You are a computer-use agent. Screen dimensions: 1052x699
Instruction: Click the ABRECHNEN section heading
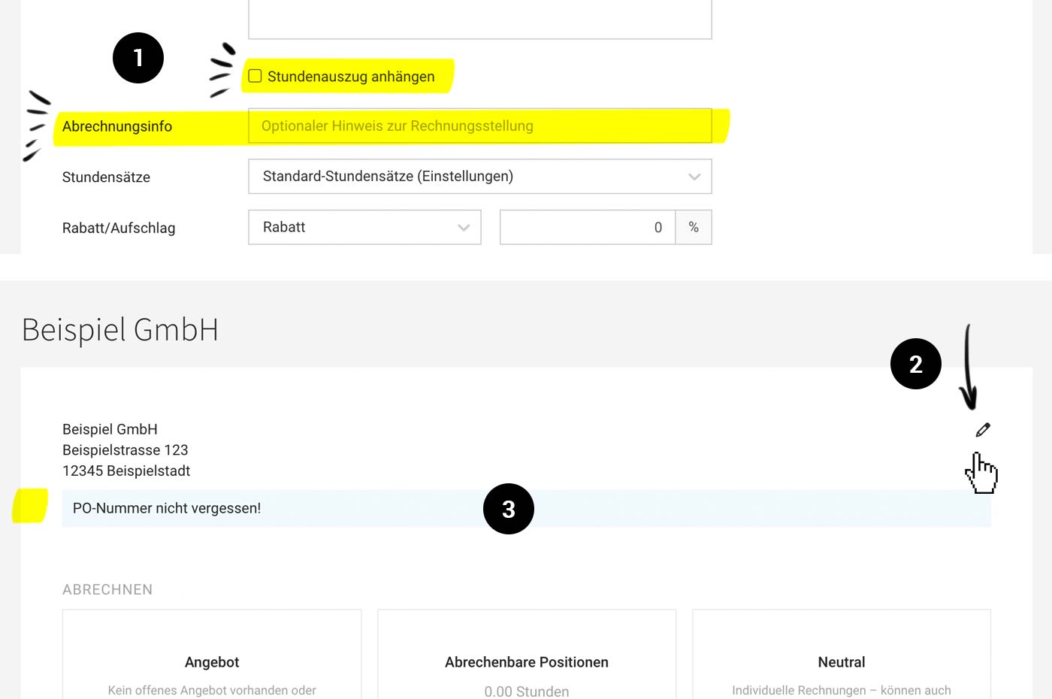[x=107, y=590]
